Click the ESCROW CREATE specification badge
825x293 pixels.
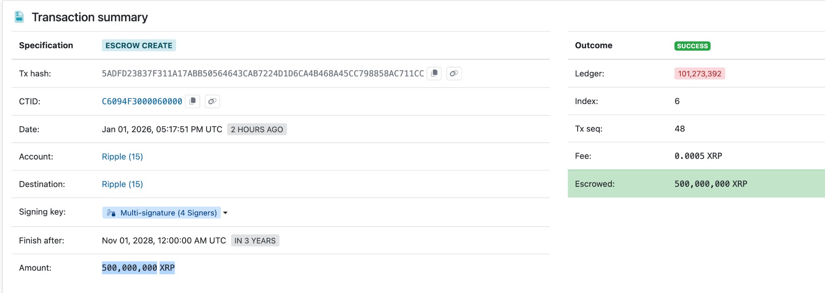(x=139, y=45)
